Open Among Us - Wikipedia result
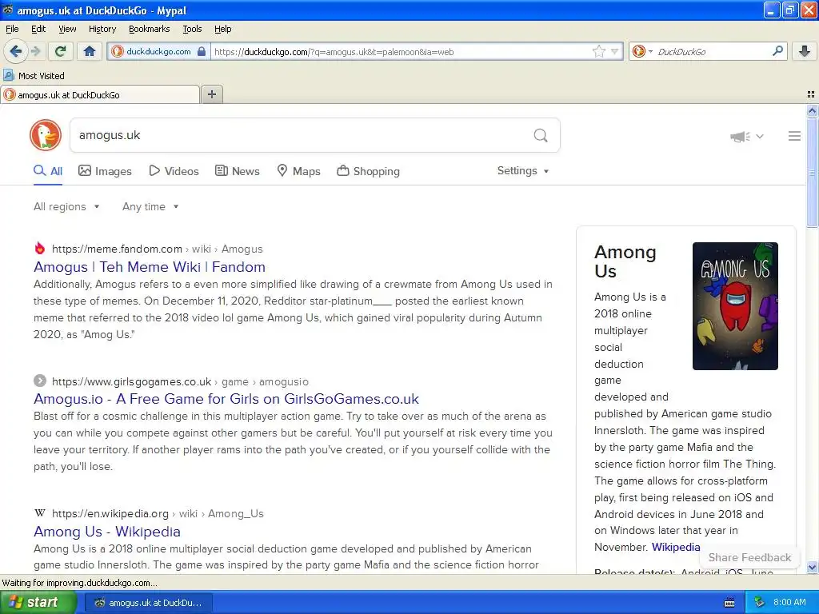819x614 pixels. click(107, 532)
